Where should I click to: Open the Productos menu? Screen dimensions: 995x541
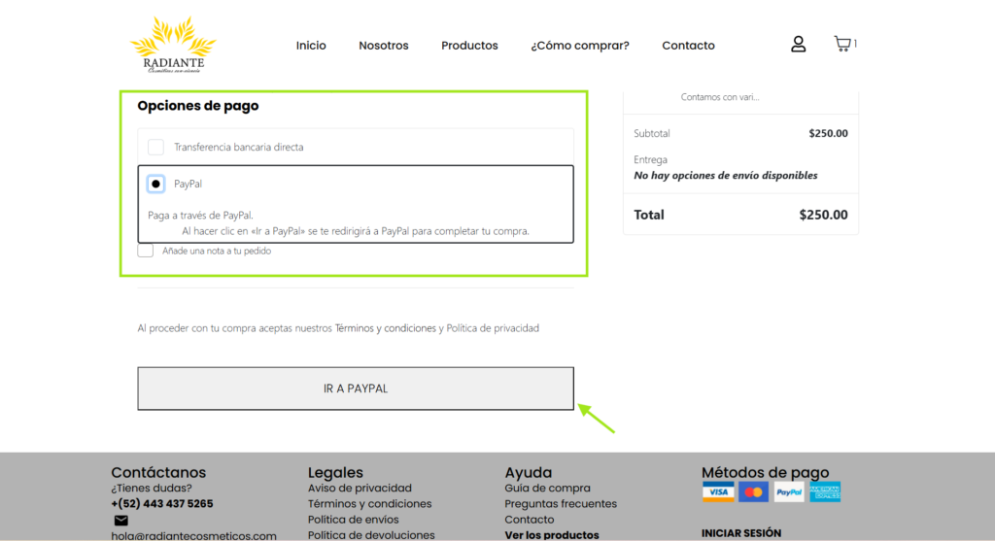[x=469, y=46]
